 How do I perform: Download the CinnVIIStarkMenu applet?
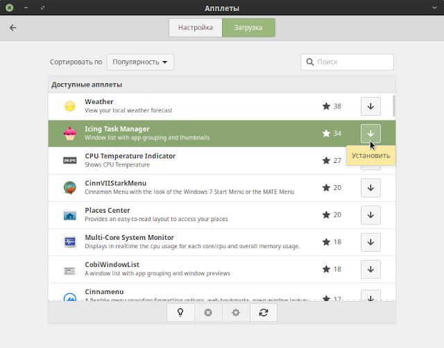coord(370,188)
